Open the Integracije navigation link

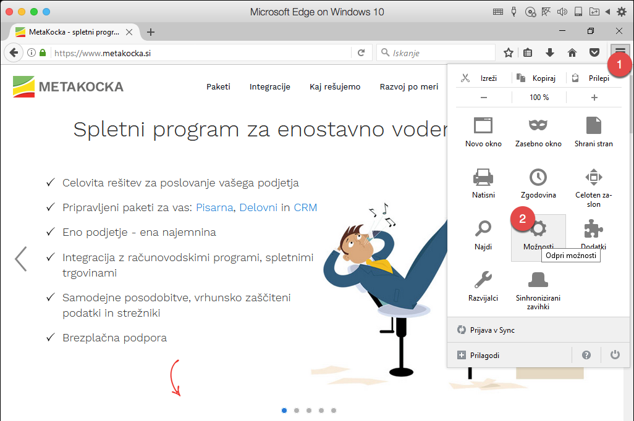(269, 86)
